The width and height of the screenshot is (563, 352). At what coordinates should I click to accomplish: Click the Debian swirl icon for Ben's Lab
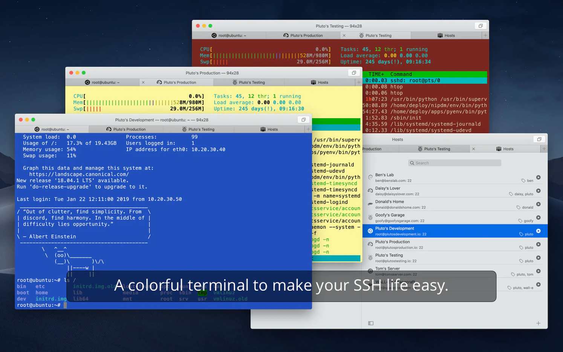pos(370,177)
